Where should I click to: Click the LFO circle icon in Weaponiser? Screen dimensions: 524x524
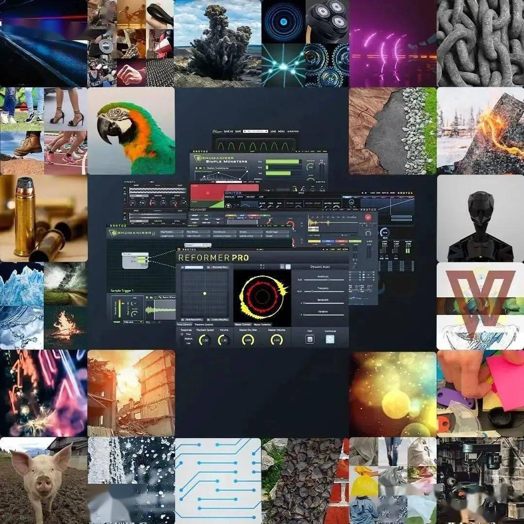coord(352,203)
